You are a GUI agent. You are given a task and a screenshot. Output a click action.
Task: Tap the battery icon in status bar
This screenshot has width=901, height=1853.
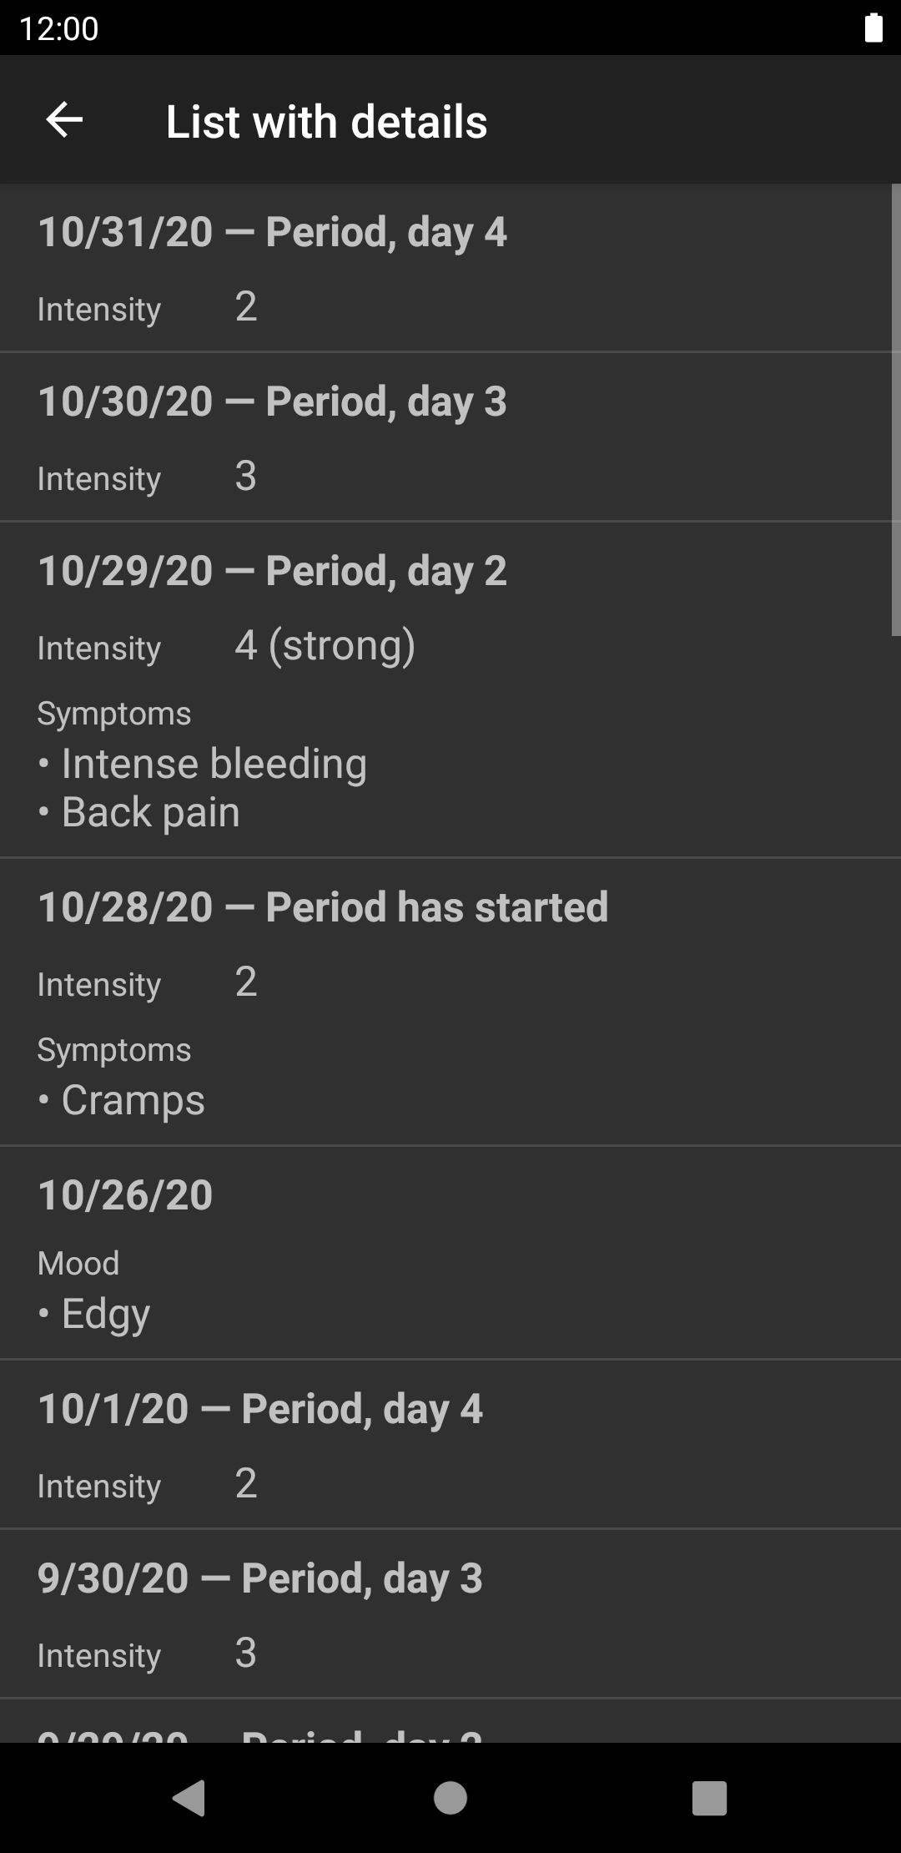click(873, 28)
